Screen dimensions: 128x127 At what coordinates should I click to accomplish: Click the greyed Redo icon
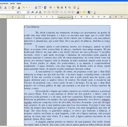pyautogui.click(x=29, y=8)
